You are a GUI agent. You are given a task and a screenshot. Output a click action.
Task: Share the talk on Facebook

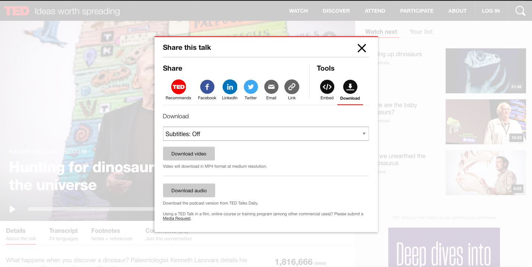[x=207, y=87]
